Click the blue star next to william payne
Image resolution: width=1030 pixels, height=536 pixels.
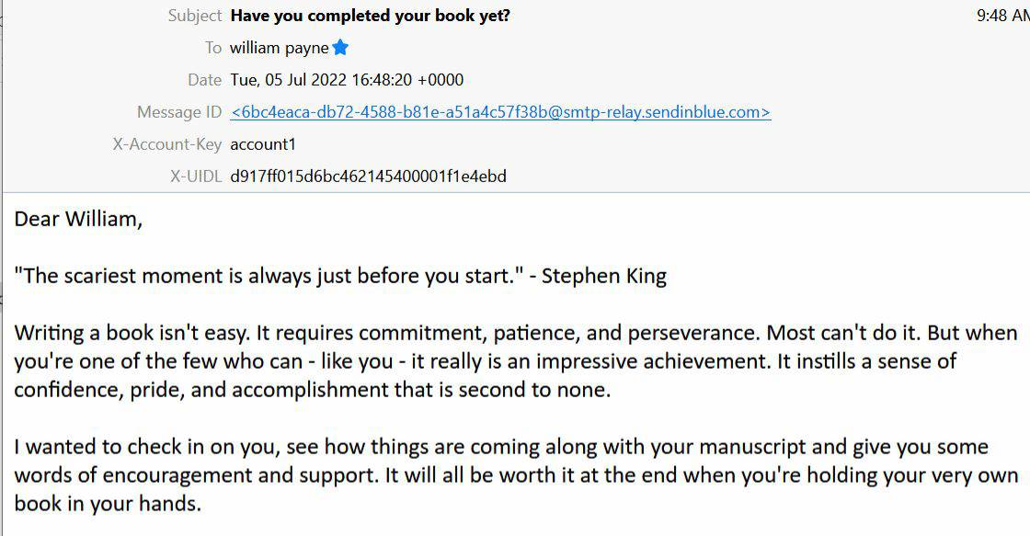tap(340, 47)
